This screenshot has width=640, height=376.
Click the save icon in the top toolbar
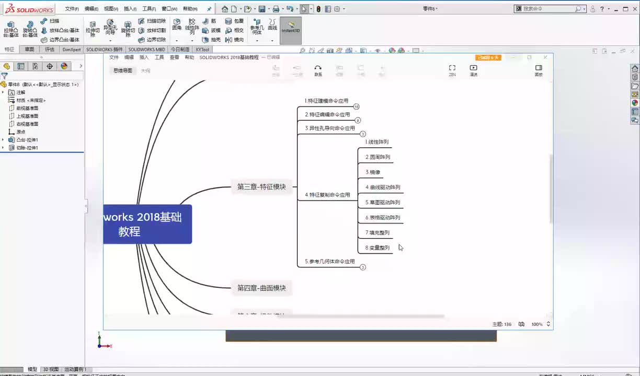[x=262, y=9]
